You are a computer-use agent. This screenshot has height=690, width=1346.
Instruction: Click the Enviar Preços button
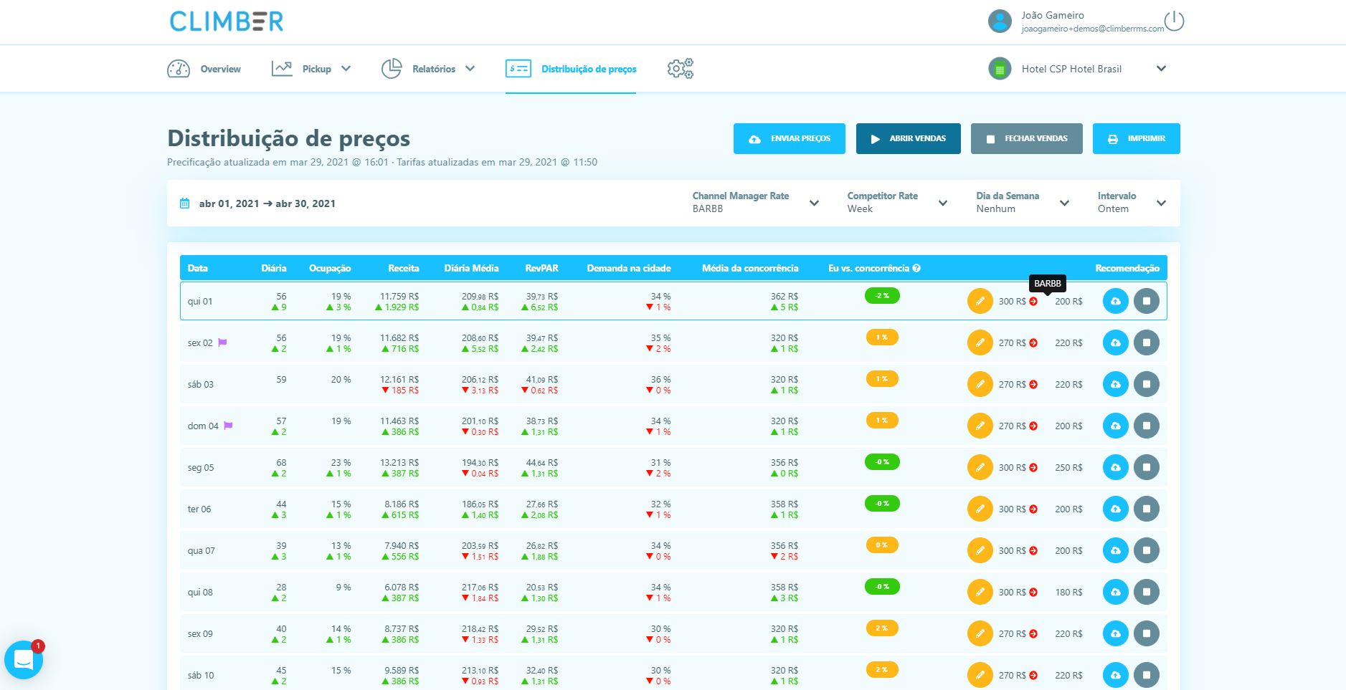[x=789, y=138]
